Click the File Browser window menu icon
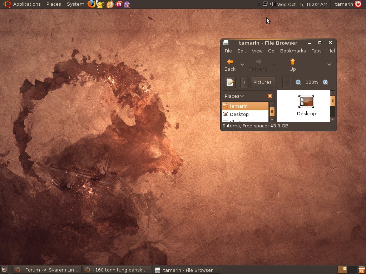The height and width of the screenshot is (274, 366). click(x=226, y=43)
